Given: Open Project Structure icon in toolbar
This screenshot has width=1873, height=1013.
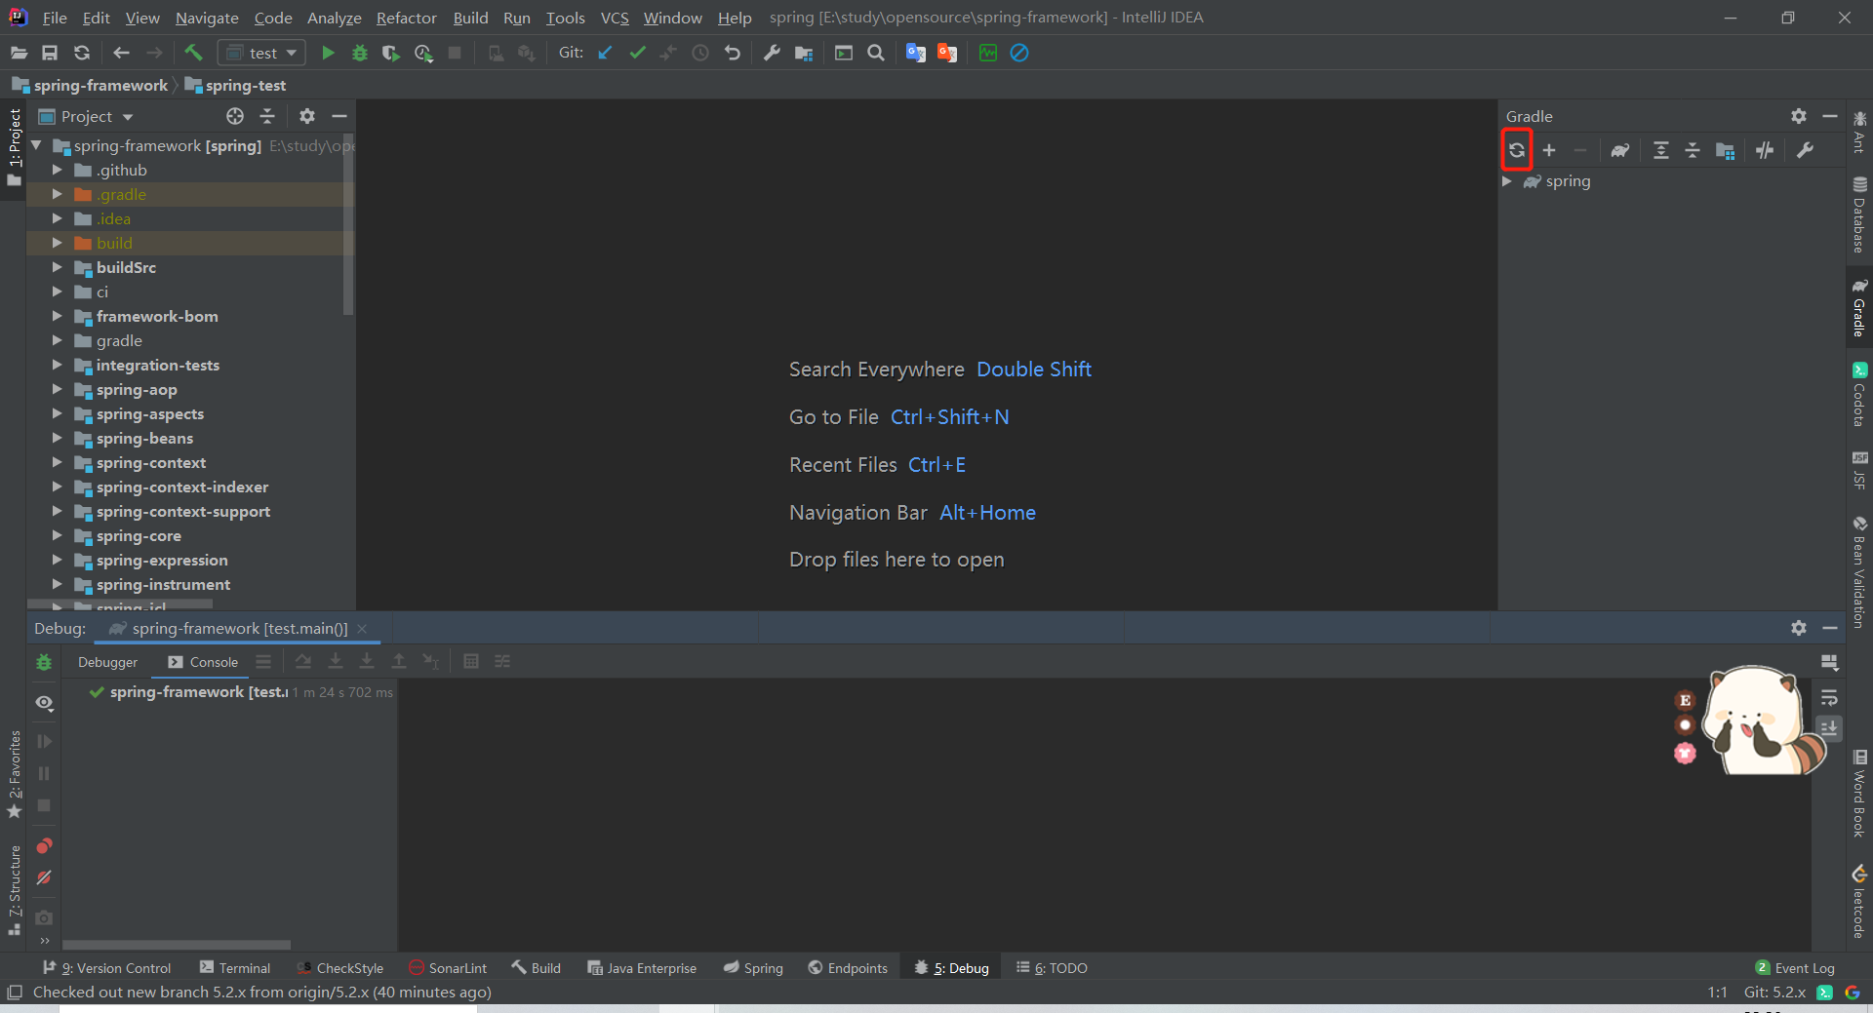Looking at the screenshot, I should pyautogui.click(x=804, y=53).
